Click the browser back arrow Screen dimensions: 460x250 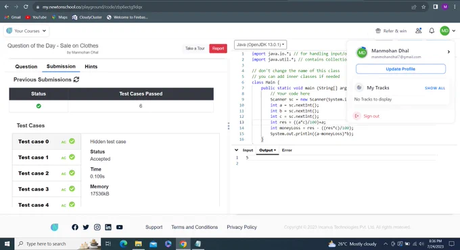coord(7,7)
